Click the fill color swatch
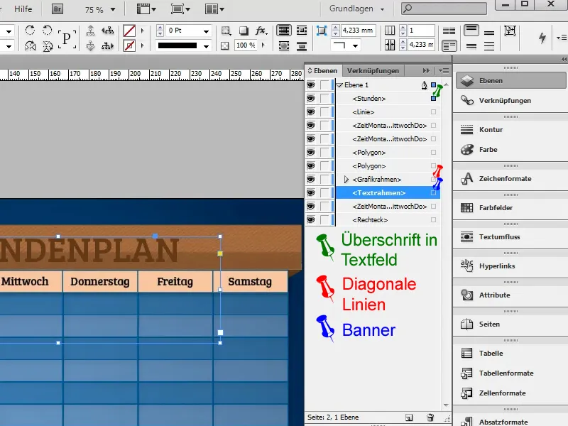The image size is (568, 426). (129, 31)
